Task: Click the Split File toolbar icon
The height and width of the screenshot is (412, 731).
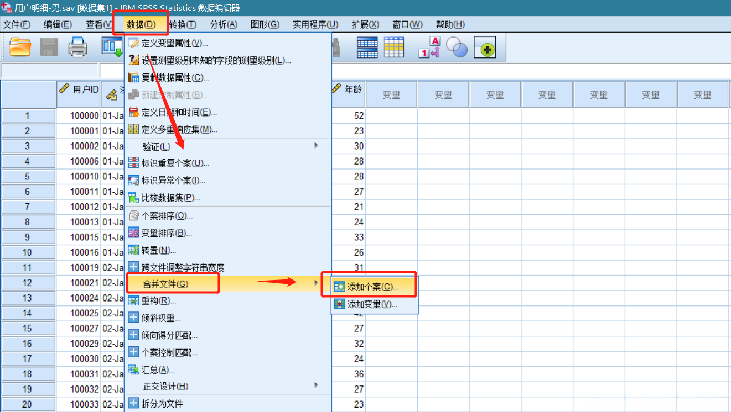Action: coord(367,47)
